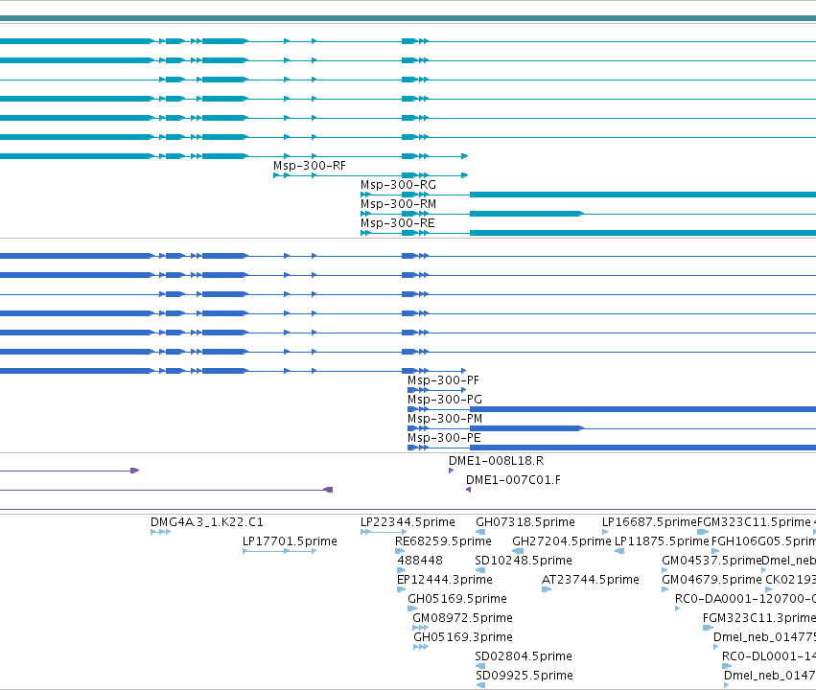The width and height of the screenshot is (816, 690).
Task: Select arrow glyph under DME1-007C01.F
Action: tap(468, 490)
